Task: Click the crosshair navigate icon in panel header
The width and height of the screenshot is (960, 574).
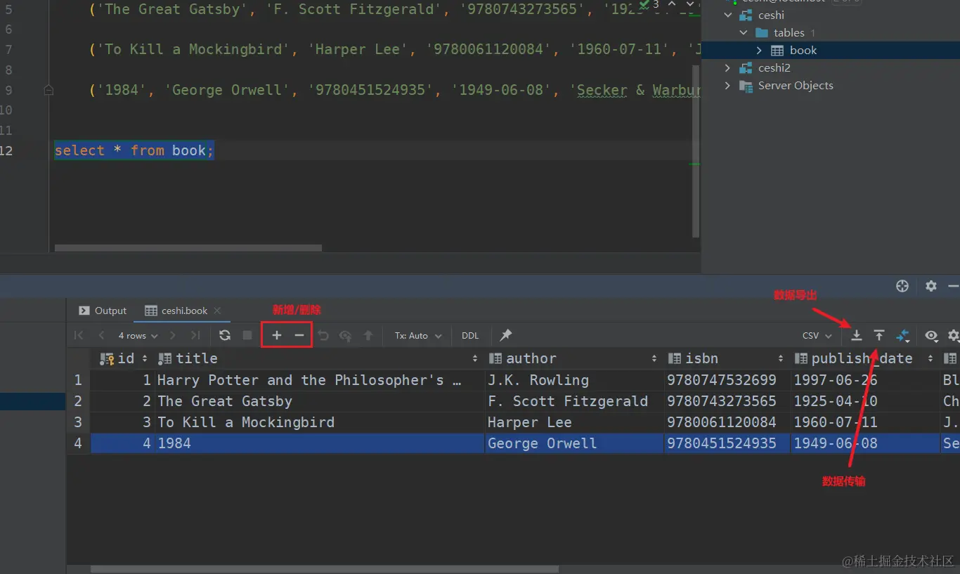Action: pos(902,286)
